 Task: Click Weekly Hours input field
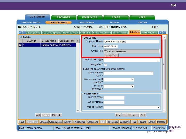click(x=114, y=102)
